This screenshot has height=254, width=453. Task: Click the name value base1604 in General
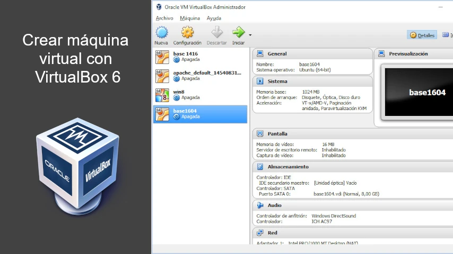pyautogui.click(x=309, y=64)
